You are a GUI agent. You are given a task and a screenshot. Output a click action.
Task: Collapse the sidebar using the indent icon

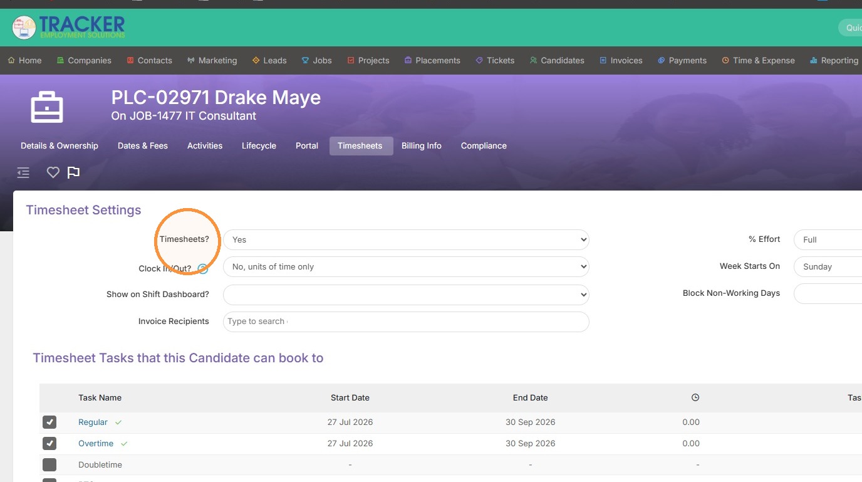click(x=23, y=172)
